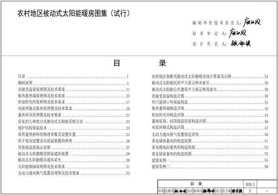Image resolution: width=278 pixels, height=195 pixels.
Task: Click 集热蓄热墙构造详图 entry
Action: (210, 109)
